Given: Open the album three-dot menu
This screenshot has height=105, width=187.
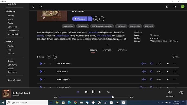Looking at the screenshot, I should point(102,19).
